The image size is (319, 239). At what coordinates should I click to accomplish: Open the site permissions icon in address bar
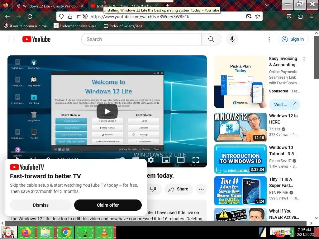pyautogui.click(x=79, y=16)
